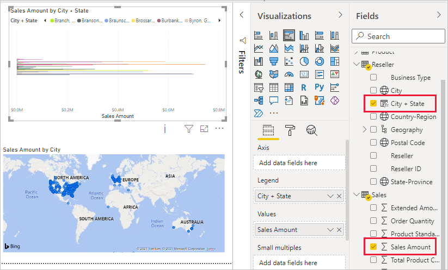Pick the funnel chart visualization
Viewport: 448px width, 270px height.
274,61
